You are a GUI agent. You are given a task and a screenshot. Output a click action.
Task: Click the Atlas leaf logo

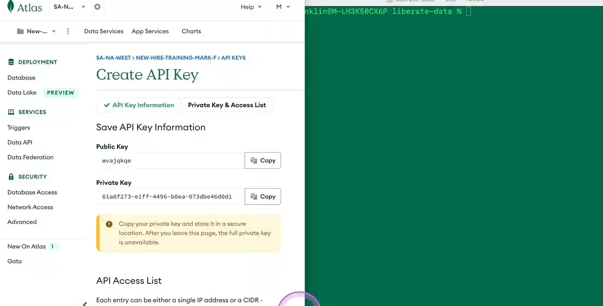click(x=11, y=6)
